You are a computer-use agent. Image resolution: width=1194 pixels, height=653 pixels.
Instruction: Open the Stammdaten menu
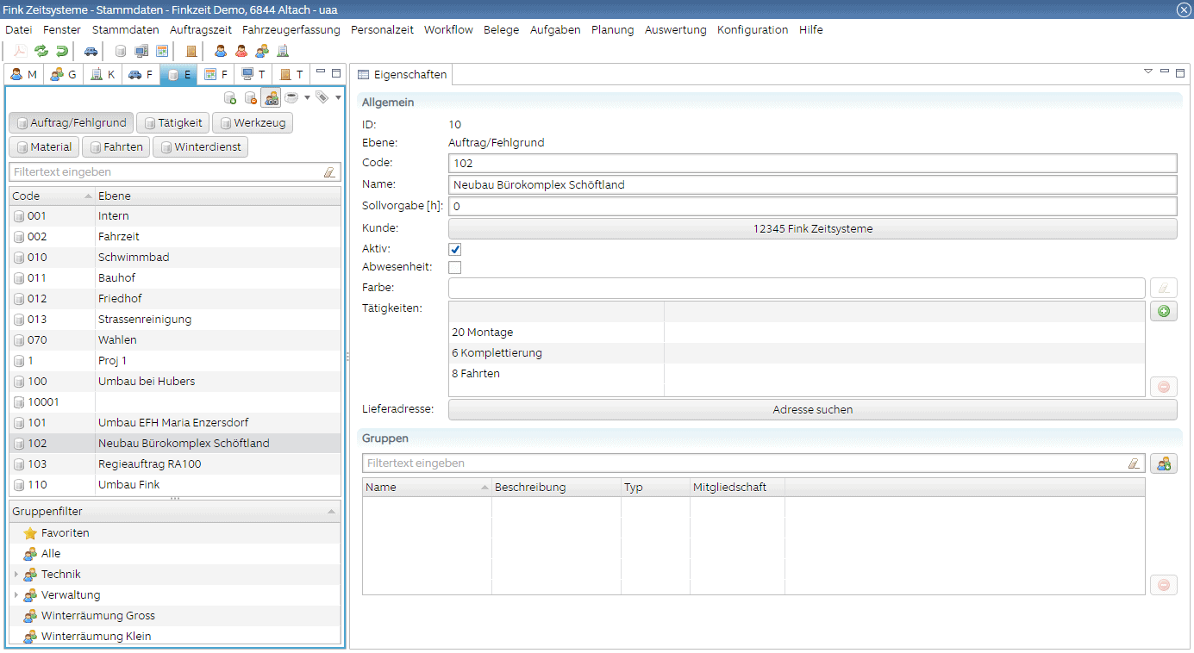point(126,29)
